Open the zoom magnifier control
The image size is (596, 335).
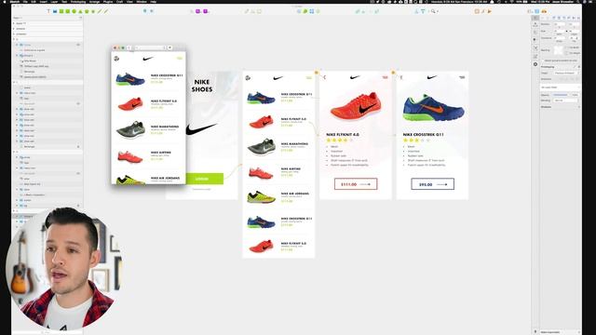click(x=433, y=11)
